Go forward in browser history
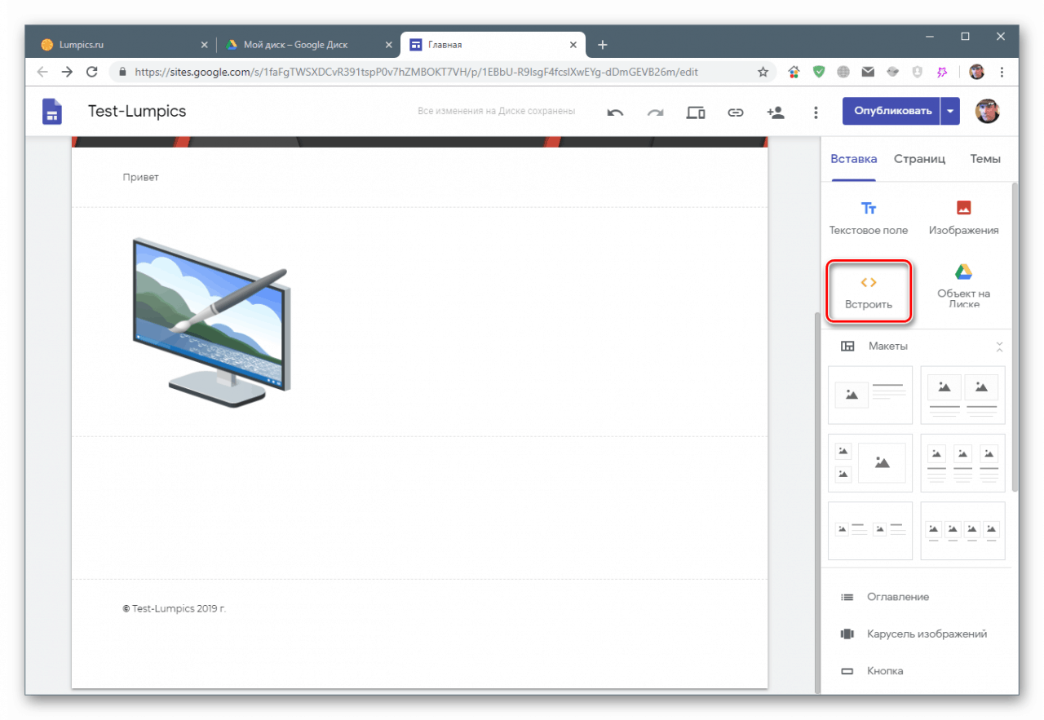The height and width of the screenshot is (720, 1044). (67, 72)
